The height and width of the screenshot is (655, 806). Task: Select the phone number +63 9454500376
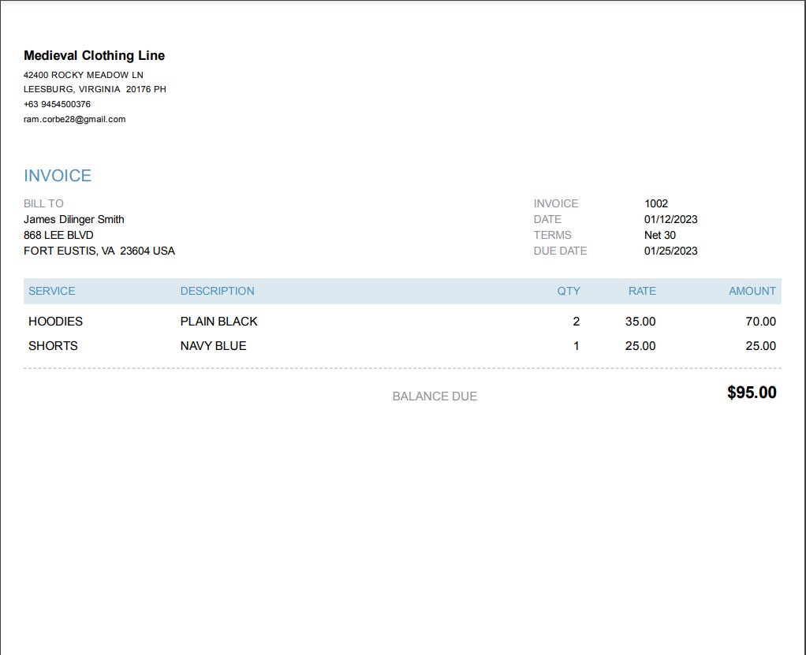click(x=57, y=104)
